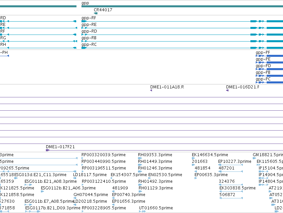Click the ESG0112b.B21_A06.3prime arrow glyph
283x213 pixels.
43,191
